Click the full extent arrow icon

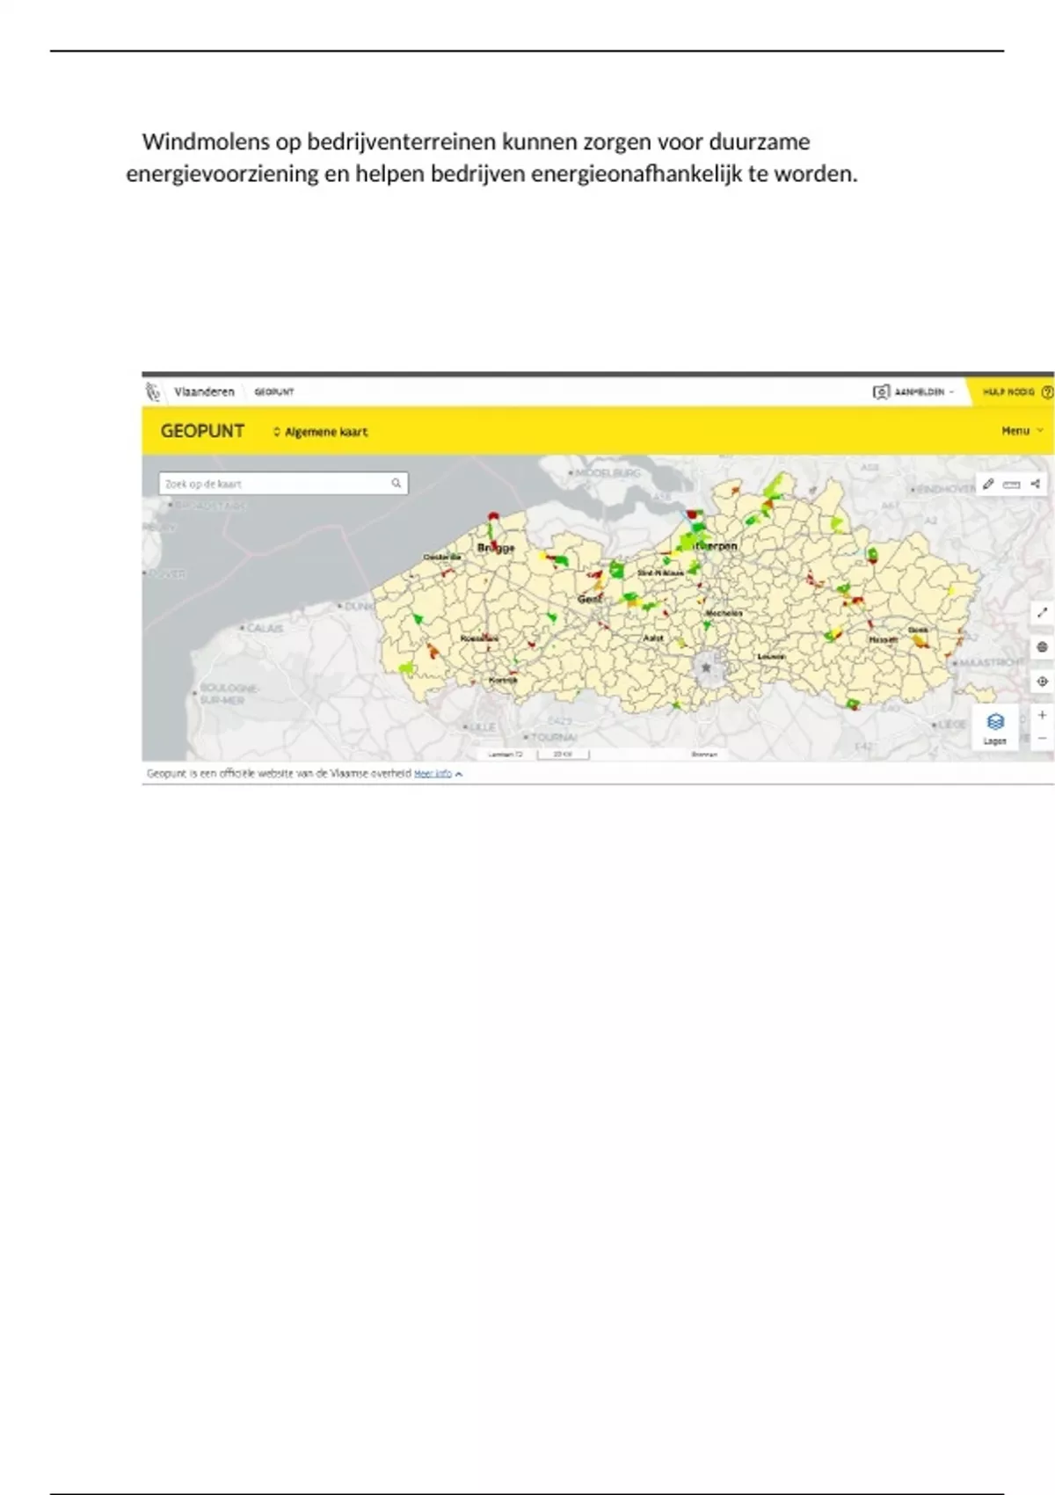(x=1042, y=613)
